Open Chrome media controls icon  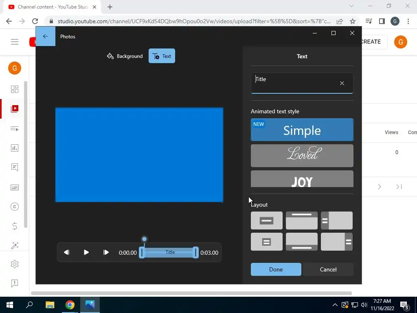(x=369, y=21)
